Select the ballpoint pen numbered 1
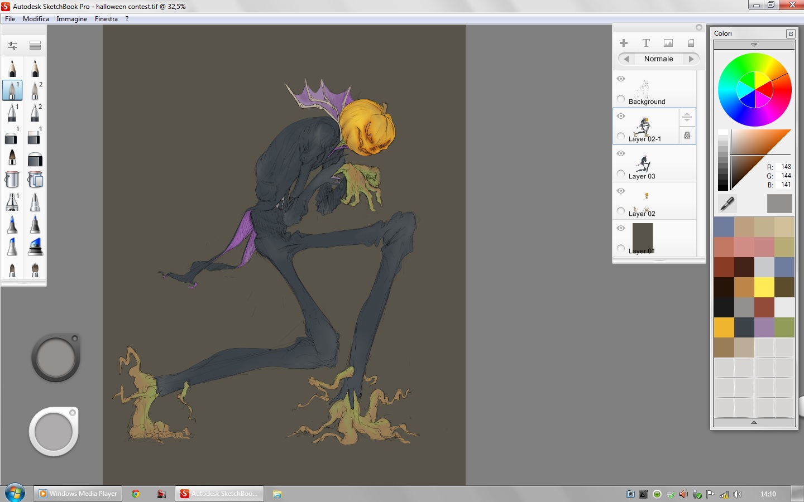804x502 pixels. pyautogui.click(x=12, y=113)
